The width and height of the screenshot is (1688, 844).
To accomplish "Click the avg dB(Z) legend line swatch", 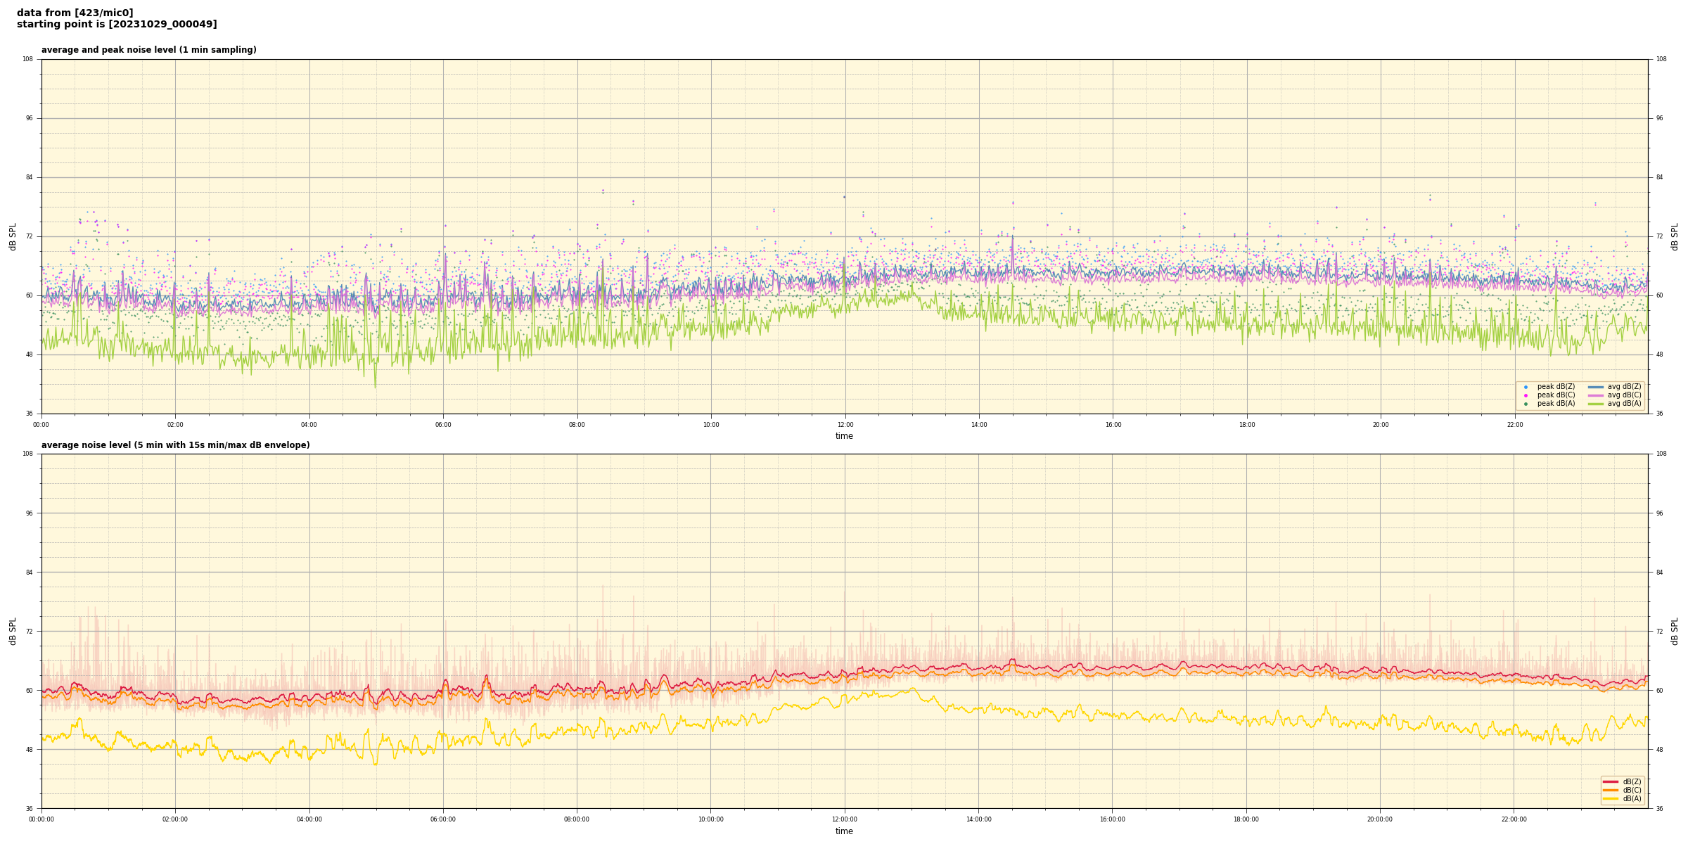I will pyautogui.click(x=1596, y=387).
